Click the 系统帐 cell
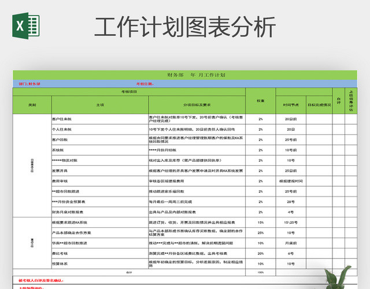Image resolution: width=370 pixels, height=289 pixels. tap(100, 150)
